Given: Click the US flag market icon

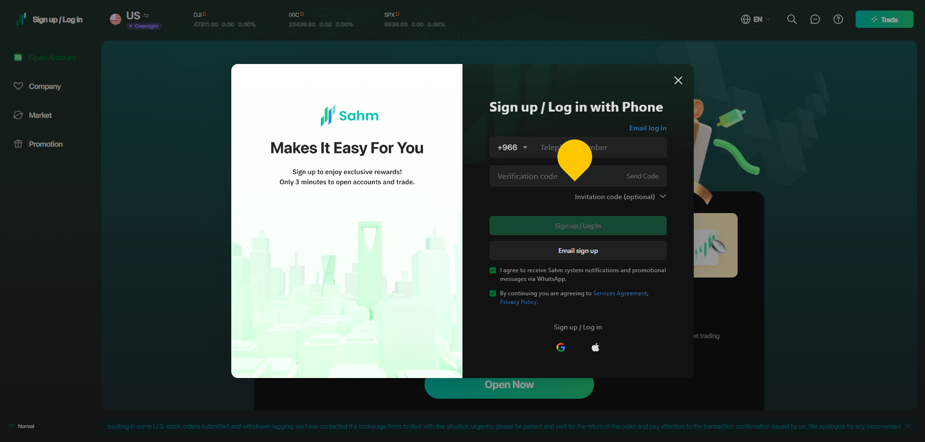Looking at the screenshot, I should [116, 19].
